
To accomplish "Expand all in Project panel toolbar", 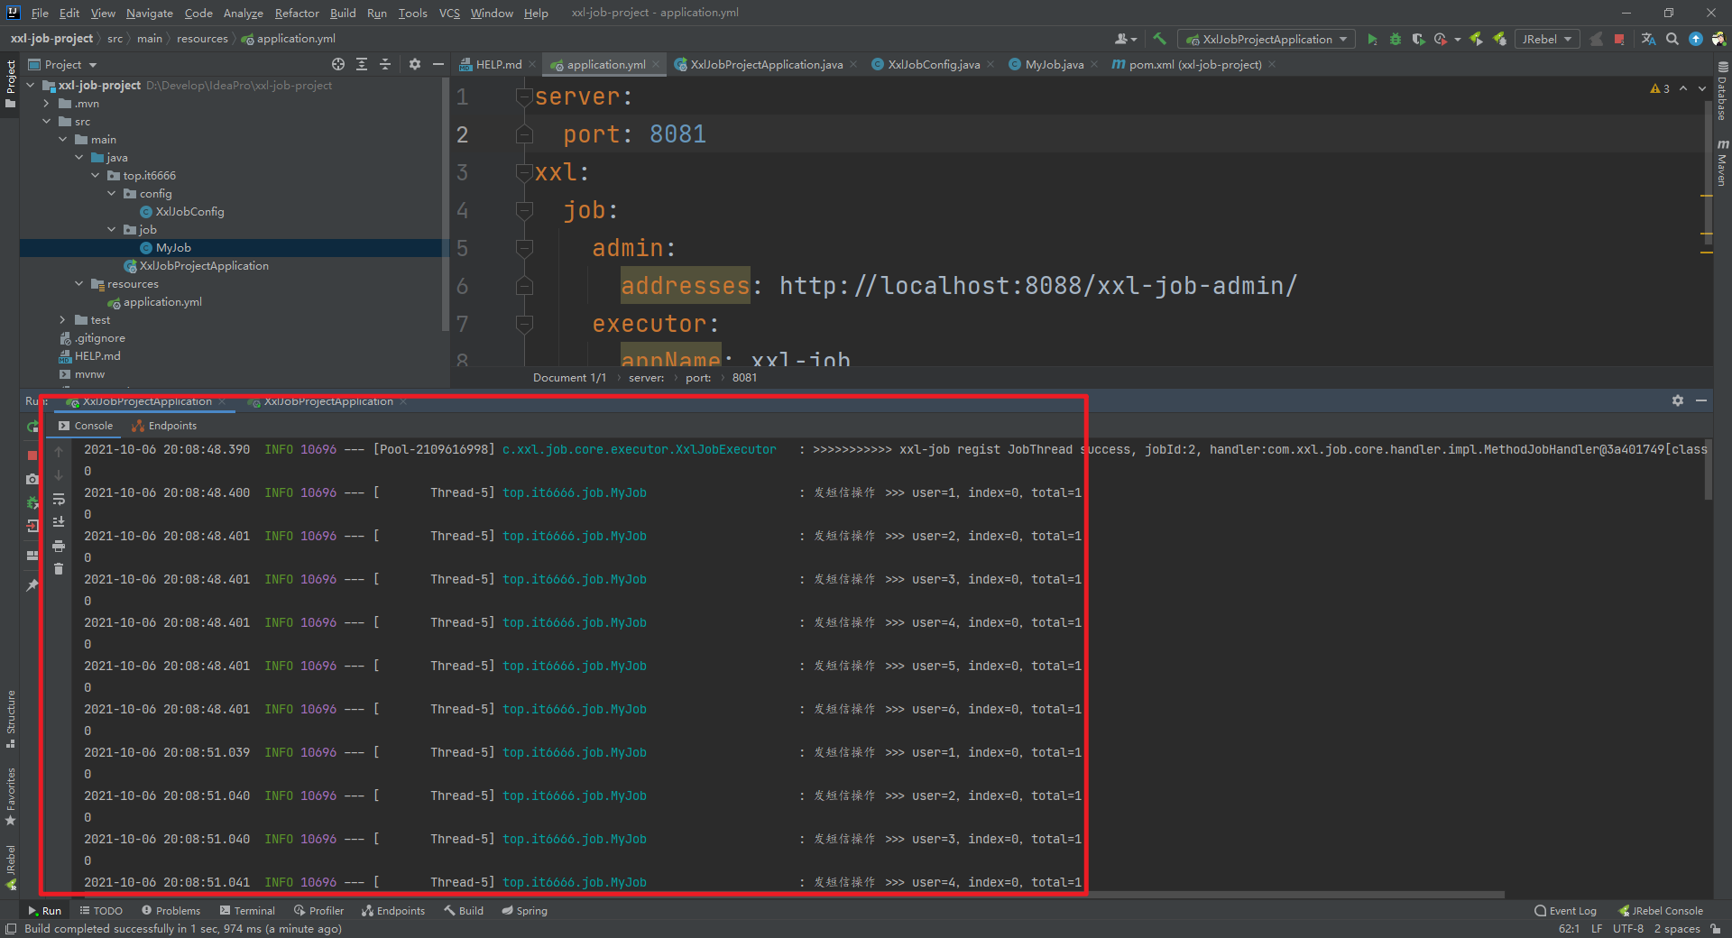I will 362,64.
